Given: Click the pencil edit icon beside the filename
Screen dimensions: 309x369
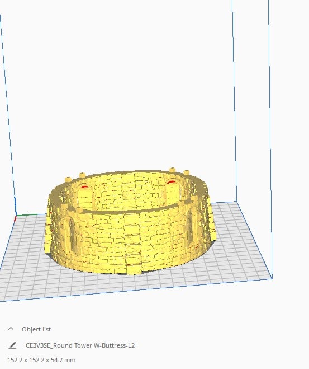Looking at the screenshot, I should (12, 345).
